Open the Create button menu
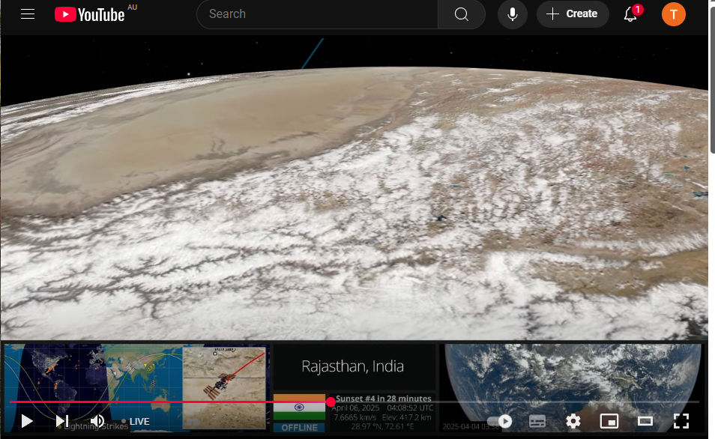The height and width of the screenshot is (439, 715). click(573, 14)
